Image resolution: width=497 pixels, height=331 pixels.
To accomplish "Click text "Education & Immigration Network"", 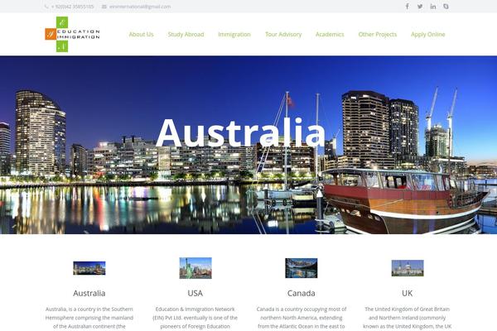I will (195, 309).
